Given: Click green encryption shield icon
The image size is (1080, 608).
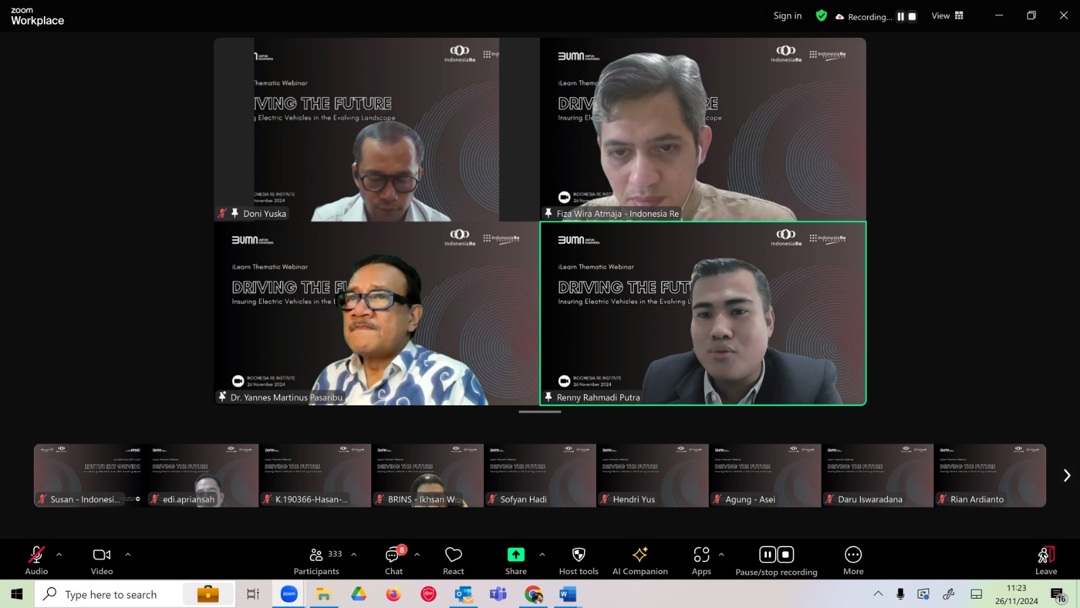Looking at the screenshot, I should (x=821, y=16).
